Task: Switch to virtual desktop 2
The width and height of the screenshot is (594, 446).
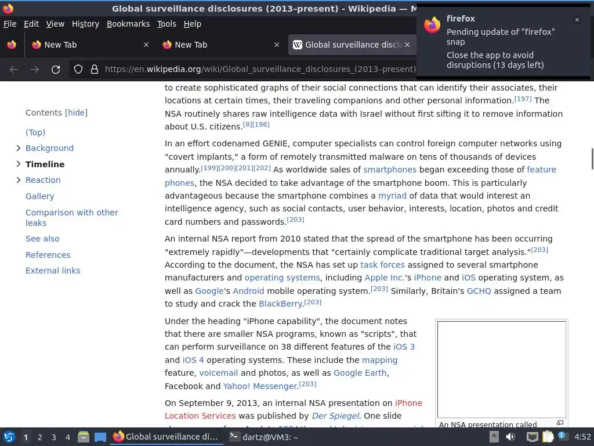Action: pyautogui.click(x=40, y=437)
